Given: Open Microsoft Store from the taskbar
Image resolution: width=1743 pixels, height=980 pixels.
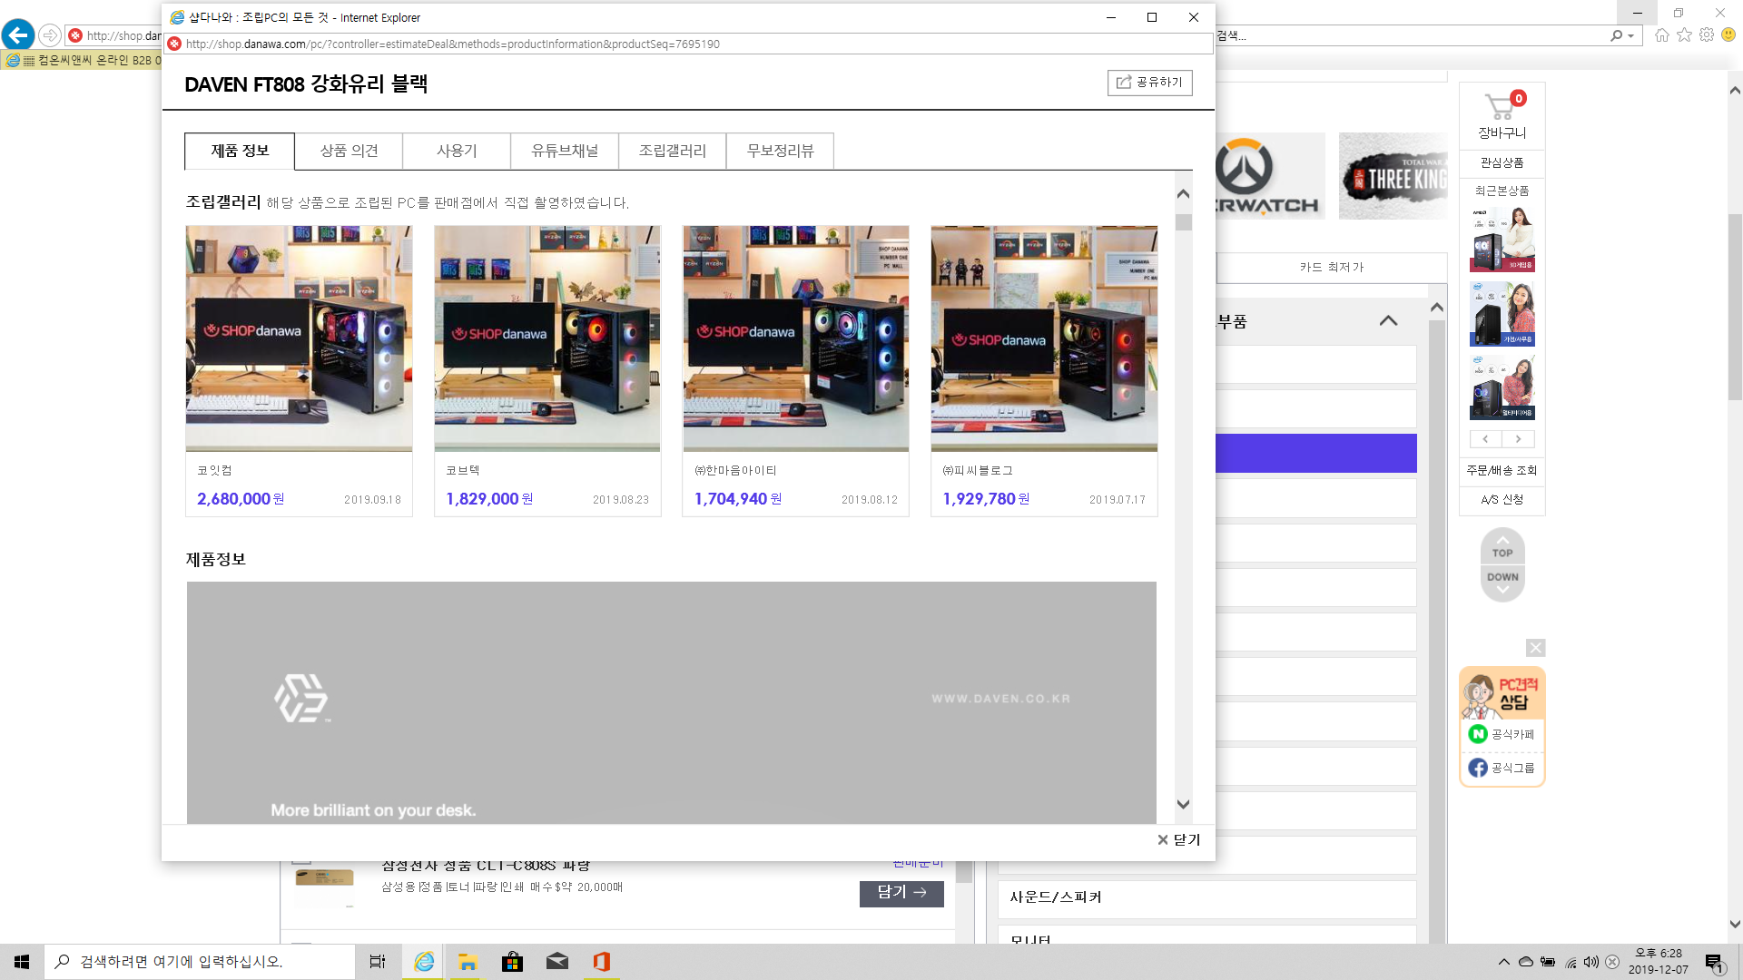Looking at the screenshot, I should (x=512, y=962).
